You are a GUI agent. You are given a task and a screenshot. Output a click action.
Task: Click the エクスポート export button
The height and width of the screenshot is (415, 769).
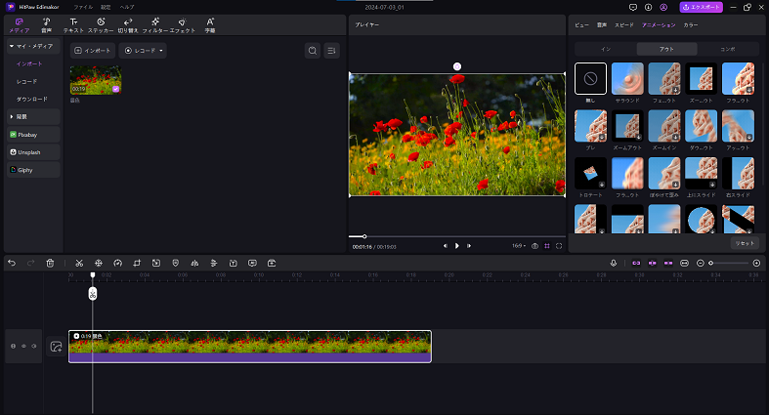[702, 7]
